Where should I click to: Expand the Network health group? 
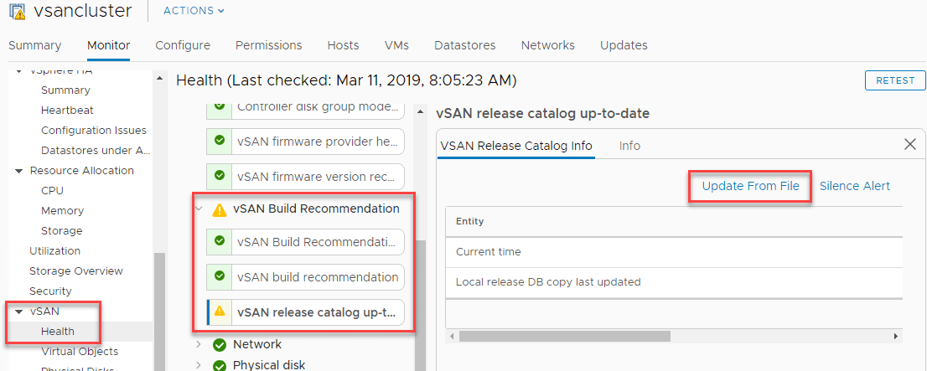pyautogui.click(x=199, y=344)
